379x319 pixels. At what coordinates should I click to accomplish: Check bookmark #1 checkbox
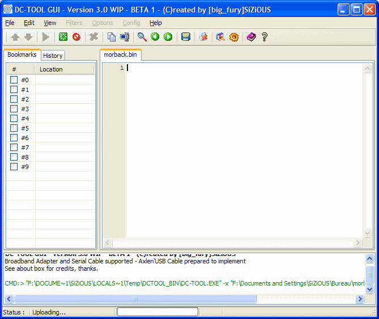click(14, 89)
